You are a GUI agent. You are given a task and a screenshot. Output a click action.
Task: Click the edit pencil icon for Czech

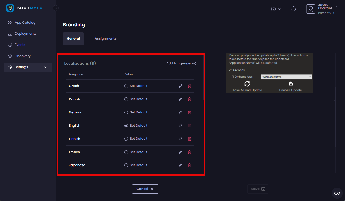pyautogui.click(x=180, y=86)
